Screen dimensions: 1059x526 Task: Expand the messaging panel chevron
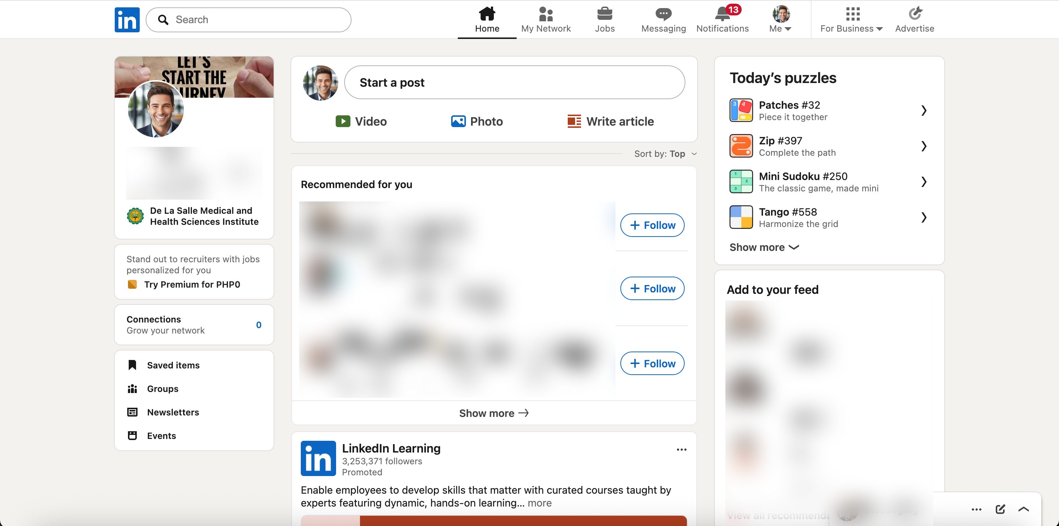[x=1023, y=509]
